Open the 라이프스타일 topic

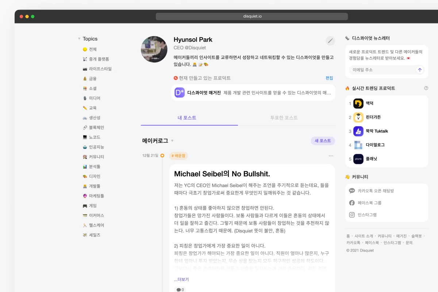point(97,69)
